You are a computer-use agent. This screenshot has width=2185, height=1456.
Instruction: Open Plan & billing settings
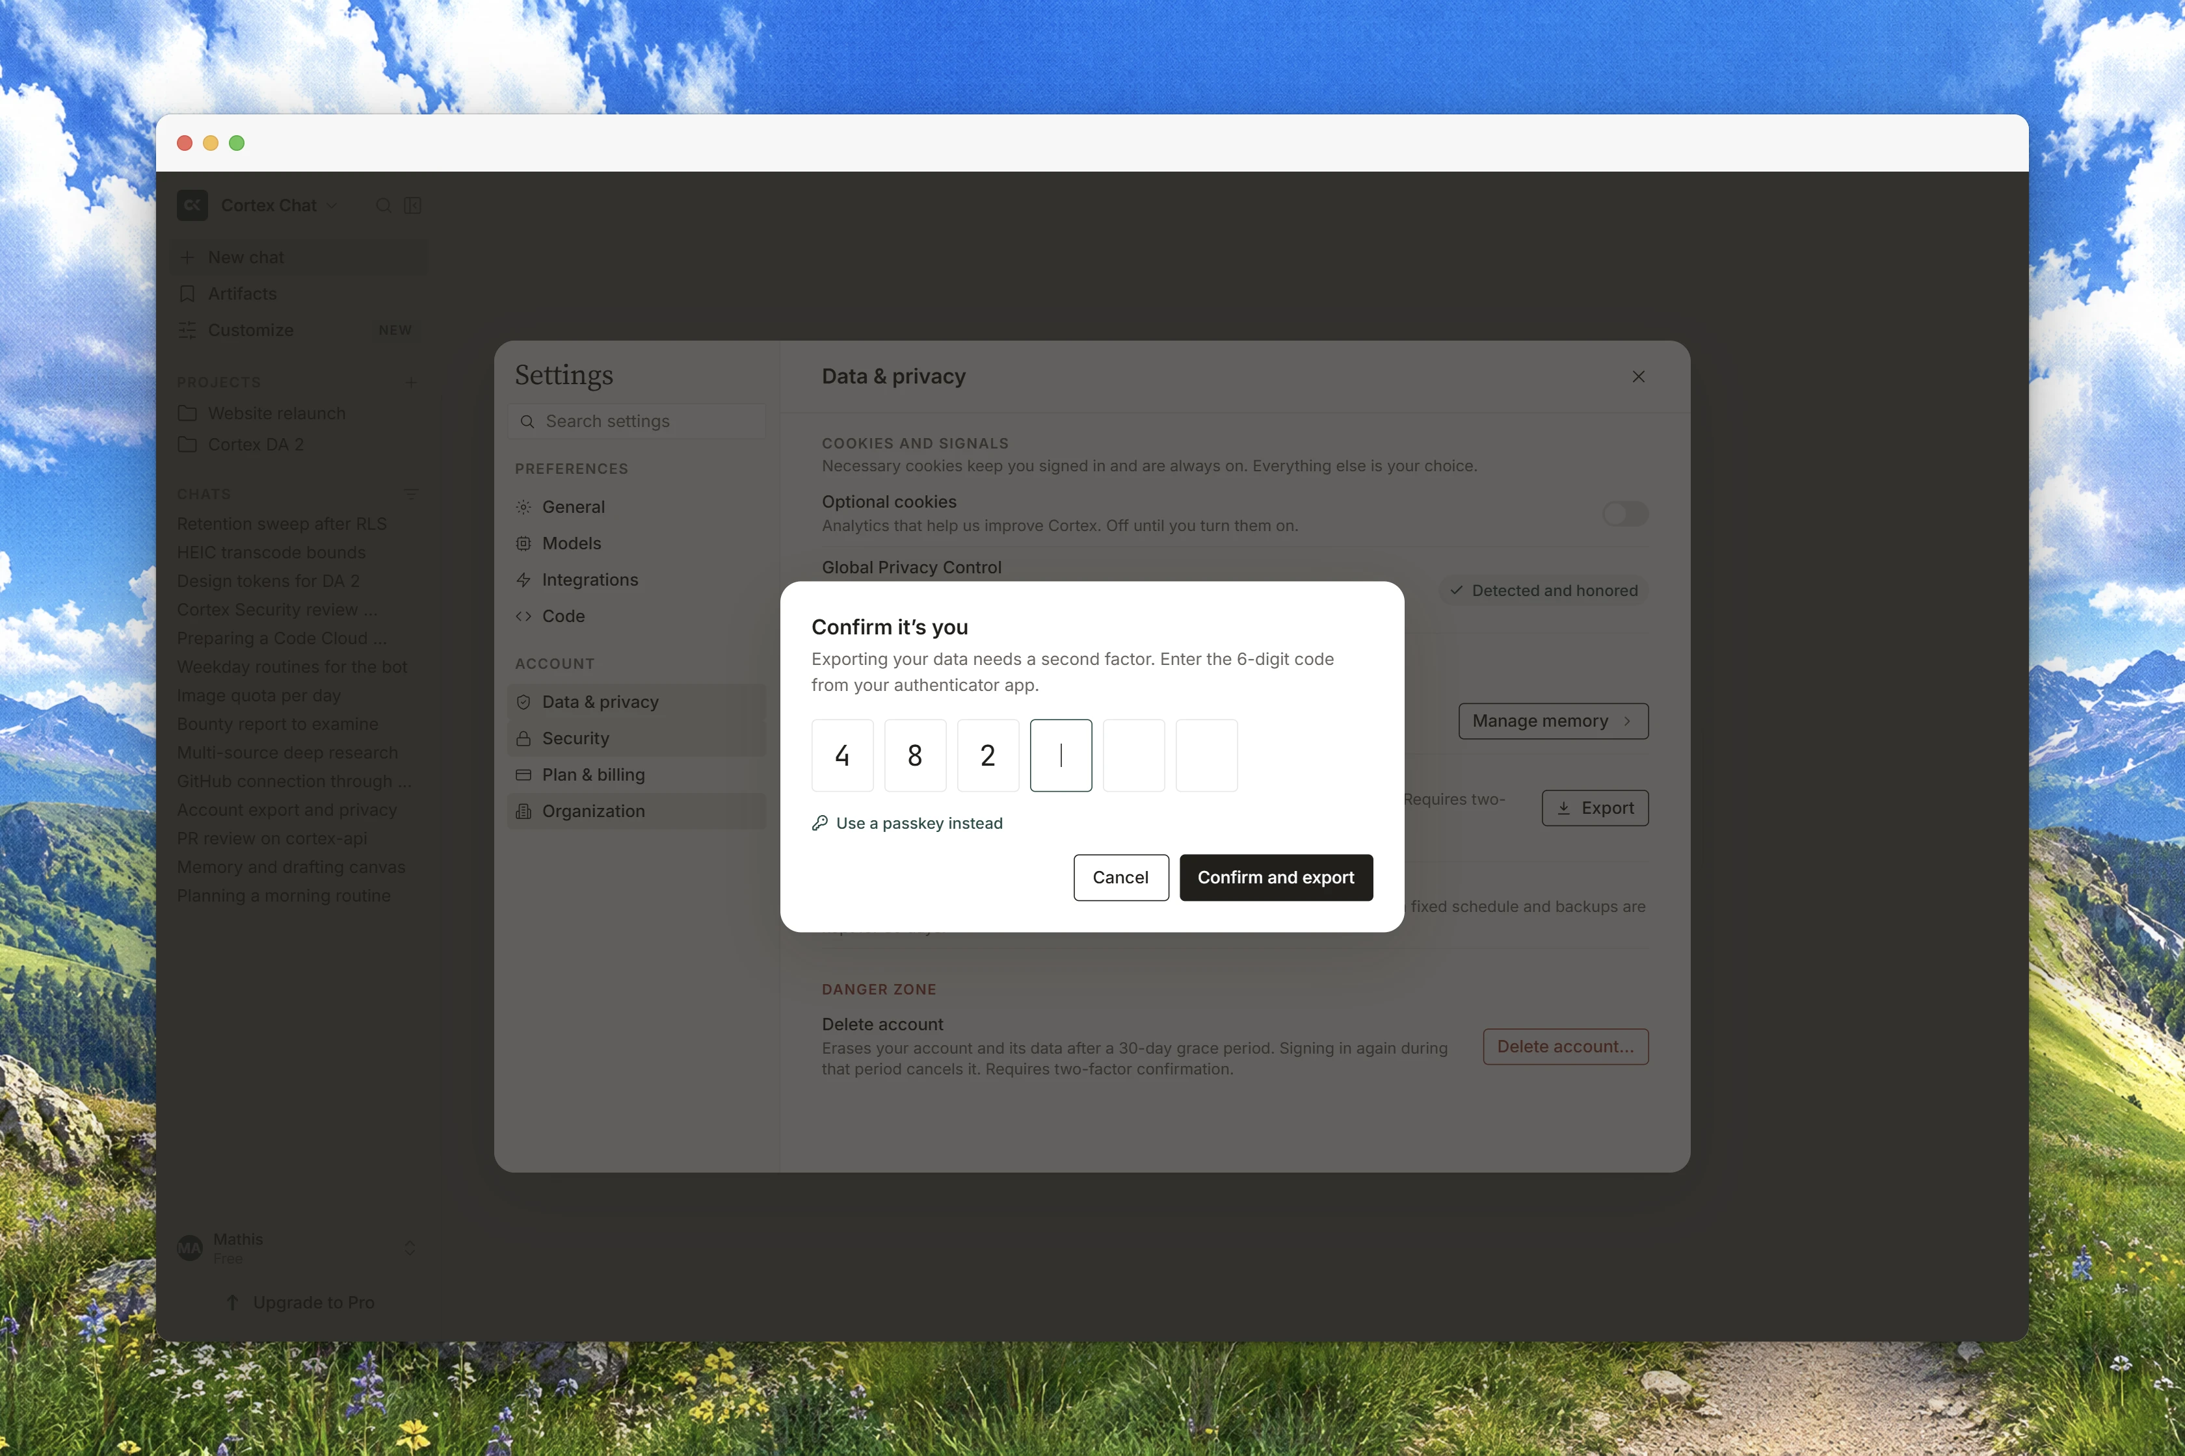(637, 774)
